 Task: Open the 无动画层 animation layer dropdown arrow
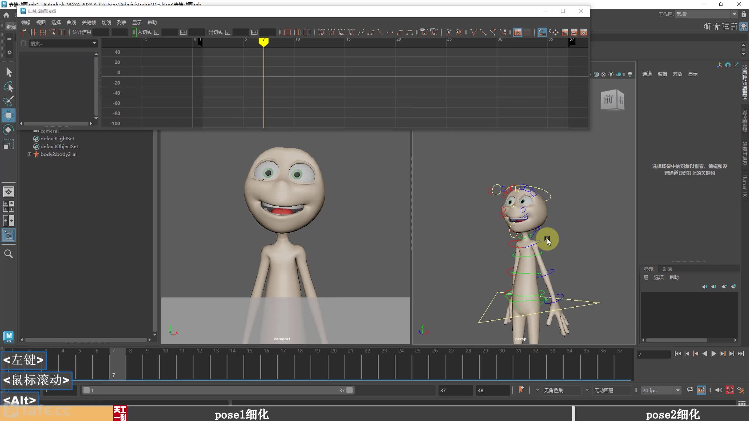(587, 390)
